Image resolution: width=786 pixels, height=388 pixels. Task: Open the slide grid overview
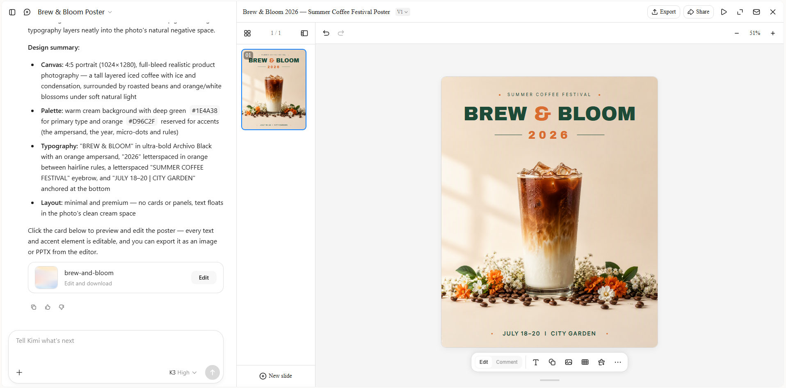pos(247,33)
